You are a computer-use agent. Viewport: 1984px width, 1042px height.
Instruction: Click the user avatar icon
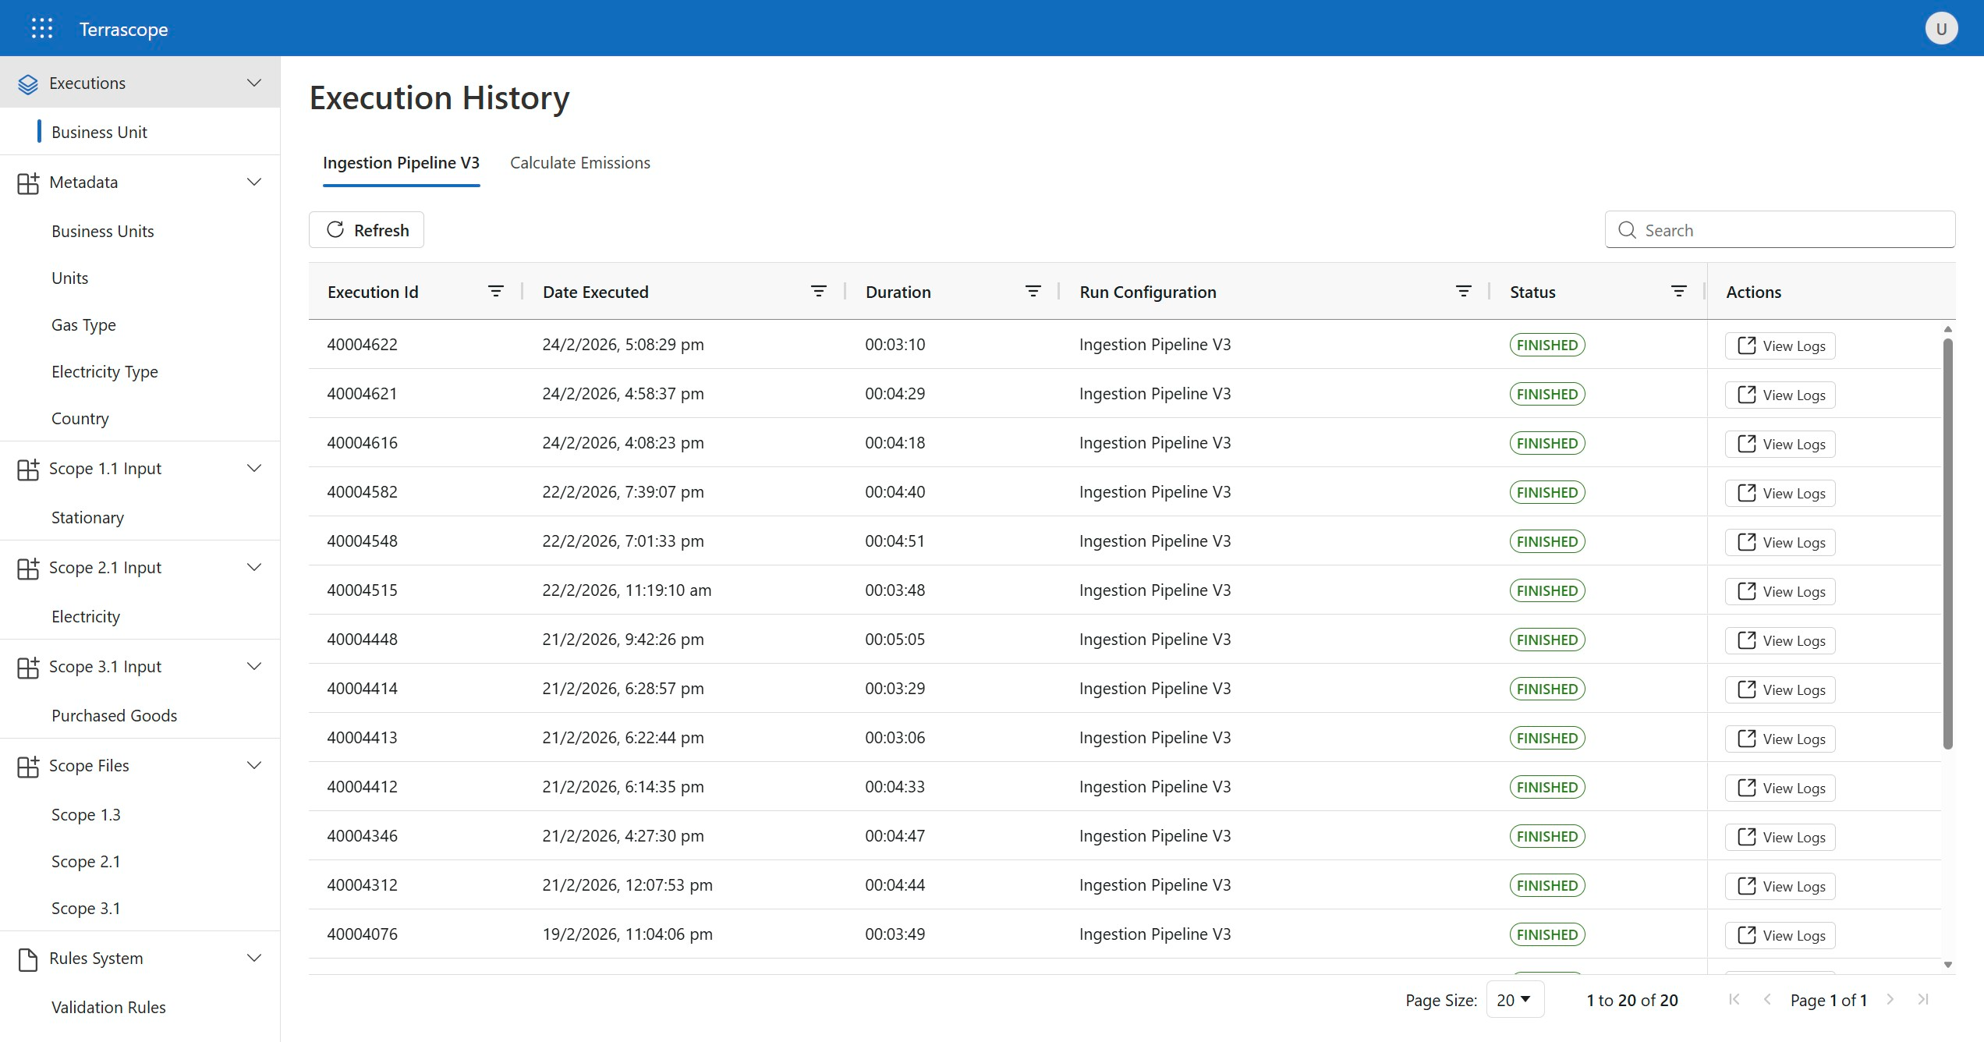point(1941,29)
